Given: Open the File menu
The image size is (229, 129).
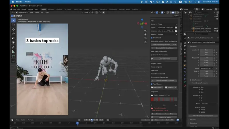Looking at the screenshot, I should coord(15,9).
